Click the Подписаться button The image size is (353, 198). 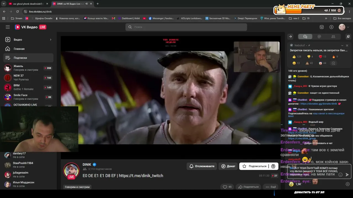(x=255, y=166)
